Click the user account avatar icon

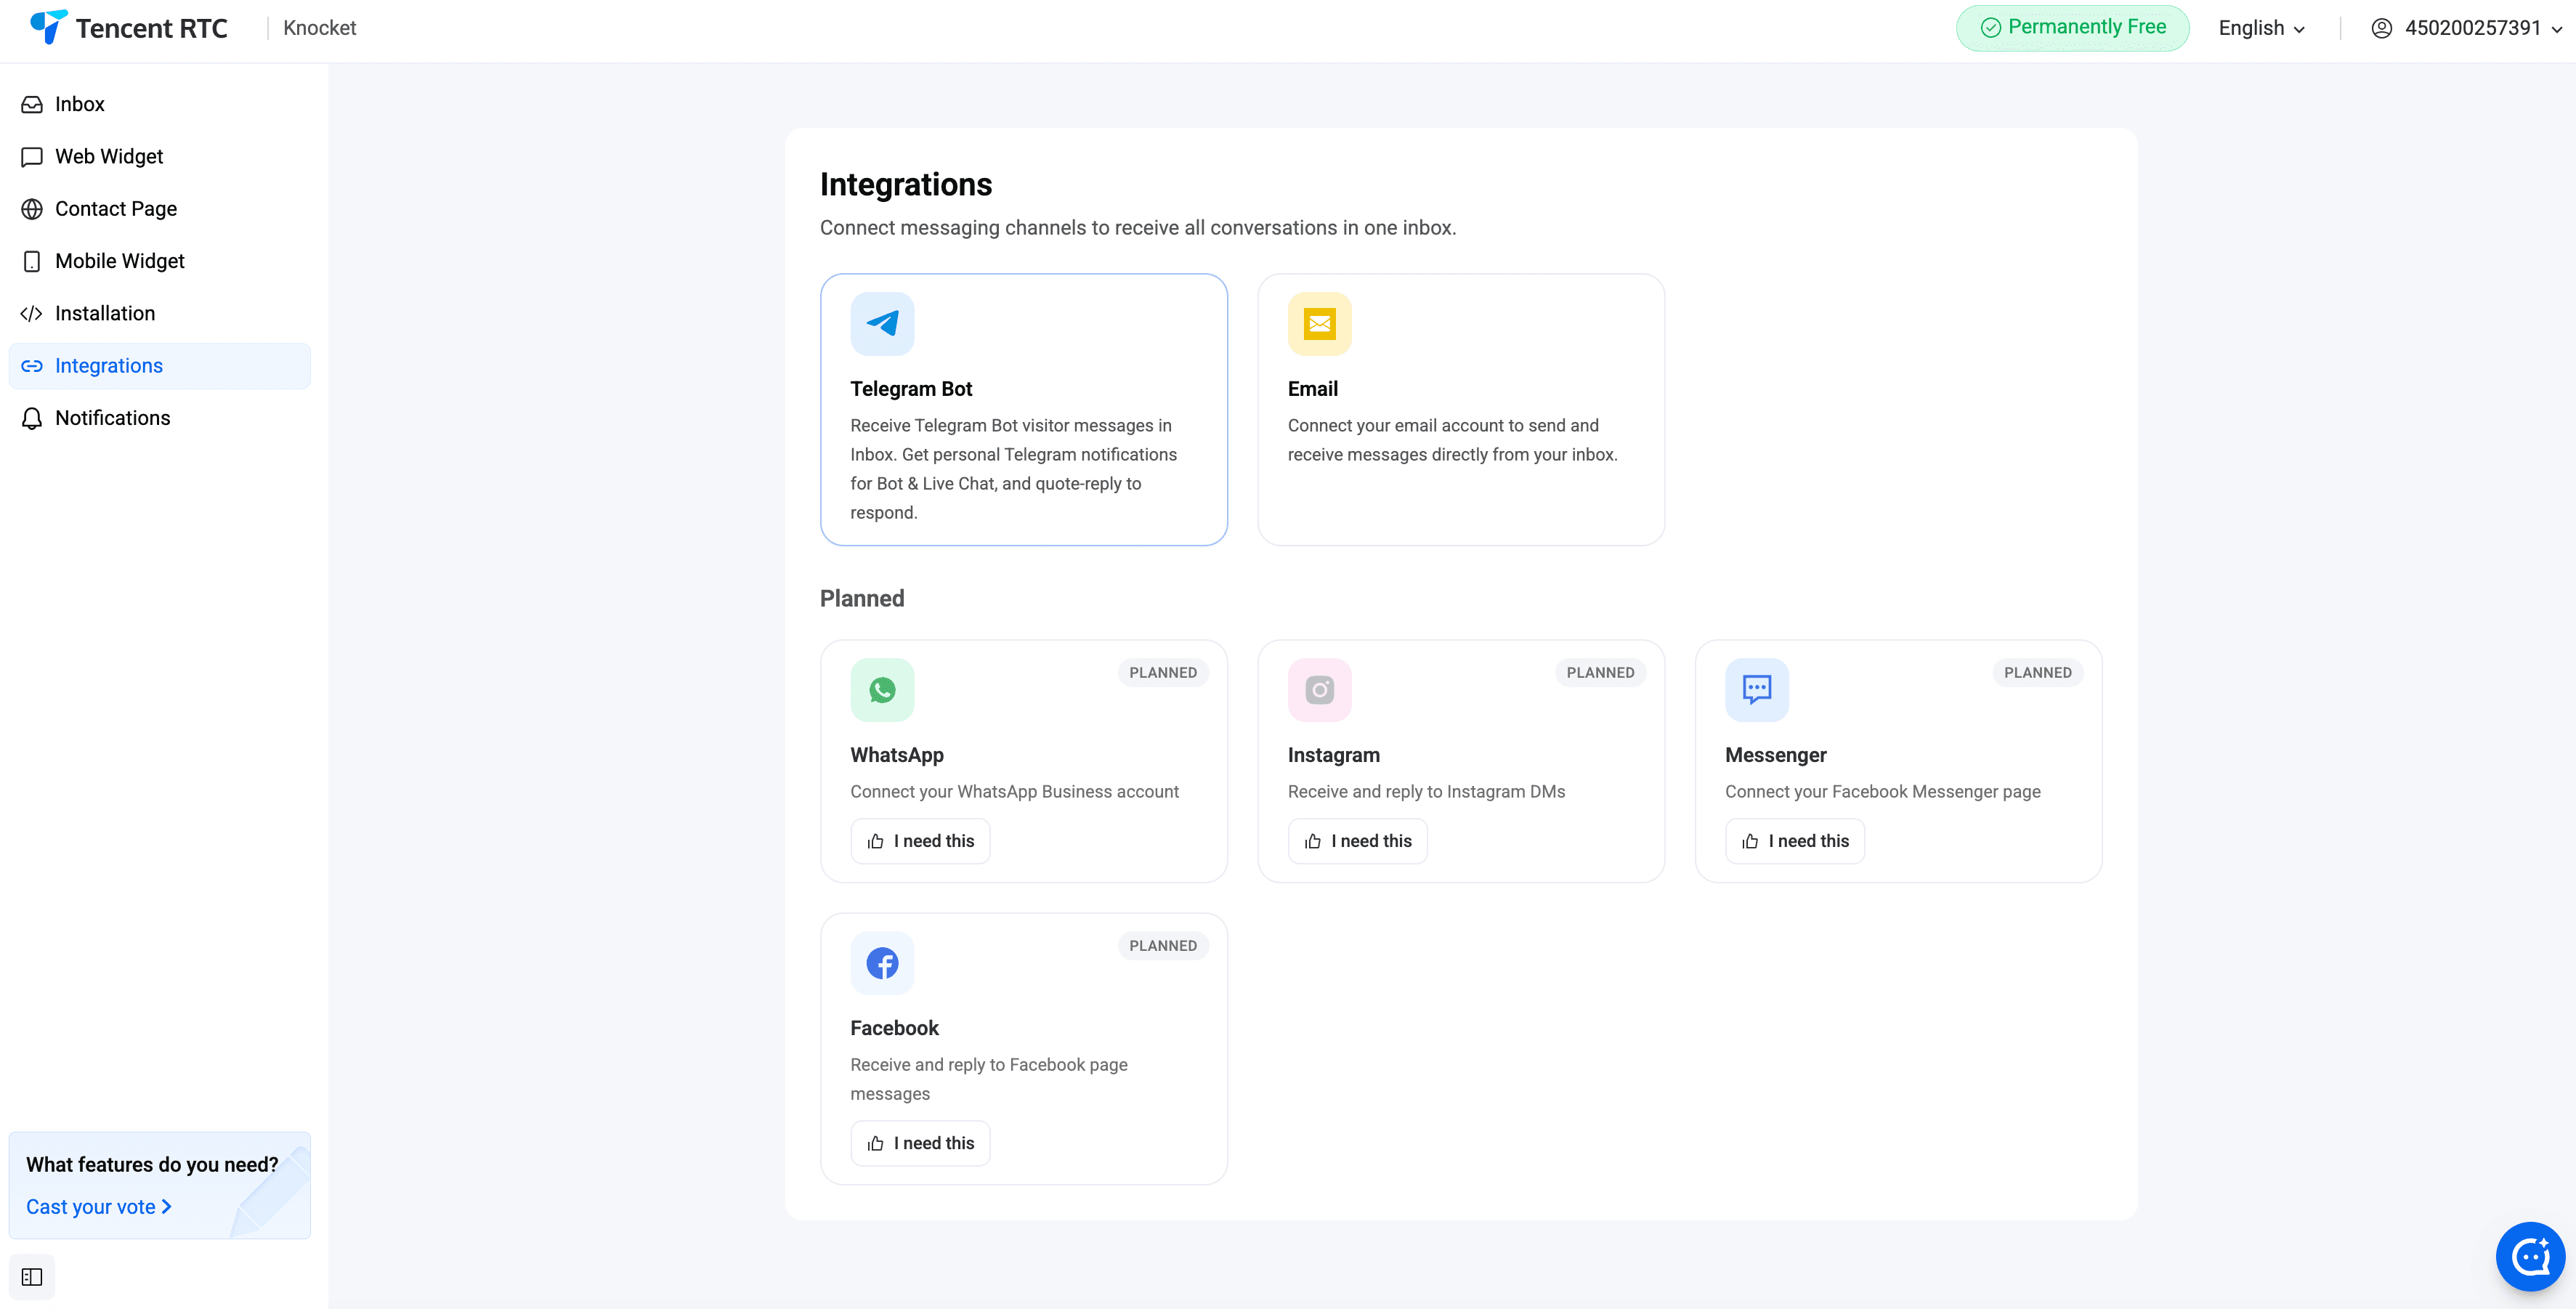pyautogui.click(x=2381, y=28)
